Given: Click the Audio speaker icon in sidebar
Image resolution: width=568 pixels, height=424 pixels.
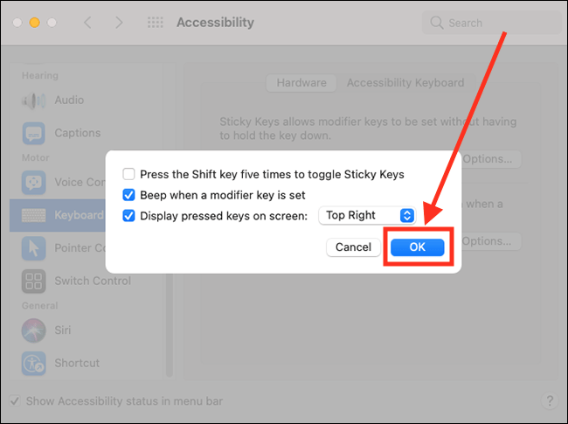Looking at the screenshot, I should (x=34, y=101).
